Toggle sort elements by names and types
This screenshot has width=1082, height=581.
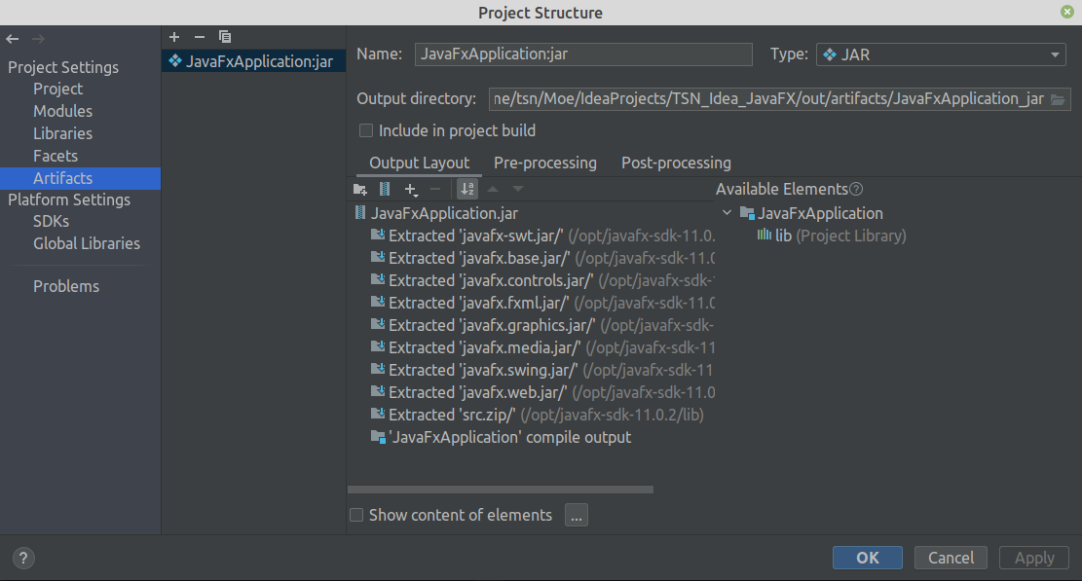pyautogui.click(x=467, y=189)
